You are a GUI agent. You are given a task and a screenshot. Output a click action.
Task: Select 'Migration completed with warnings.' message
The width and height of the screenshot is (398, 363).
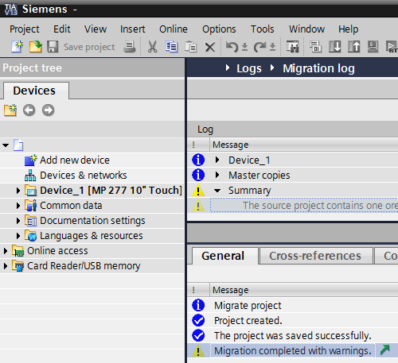pyautogui.click(x=293, y=351)
